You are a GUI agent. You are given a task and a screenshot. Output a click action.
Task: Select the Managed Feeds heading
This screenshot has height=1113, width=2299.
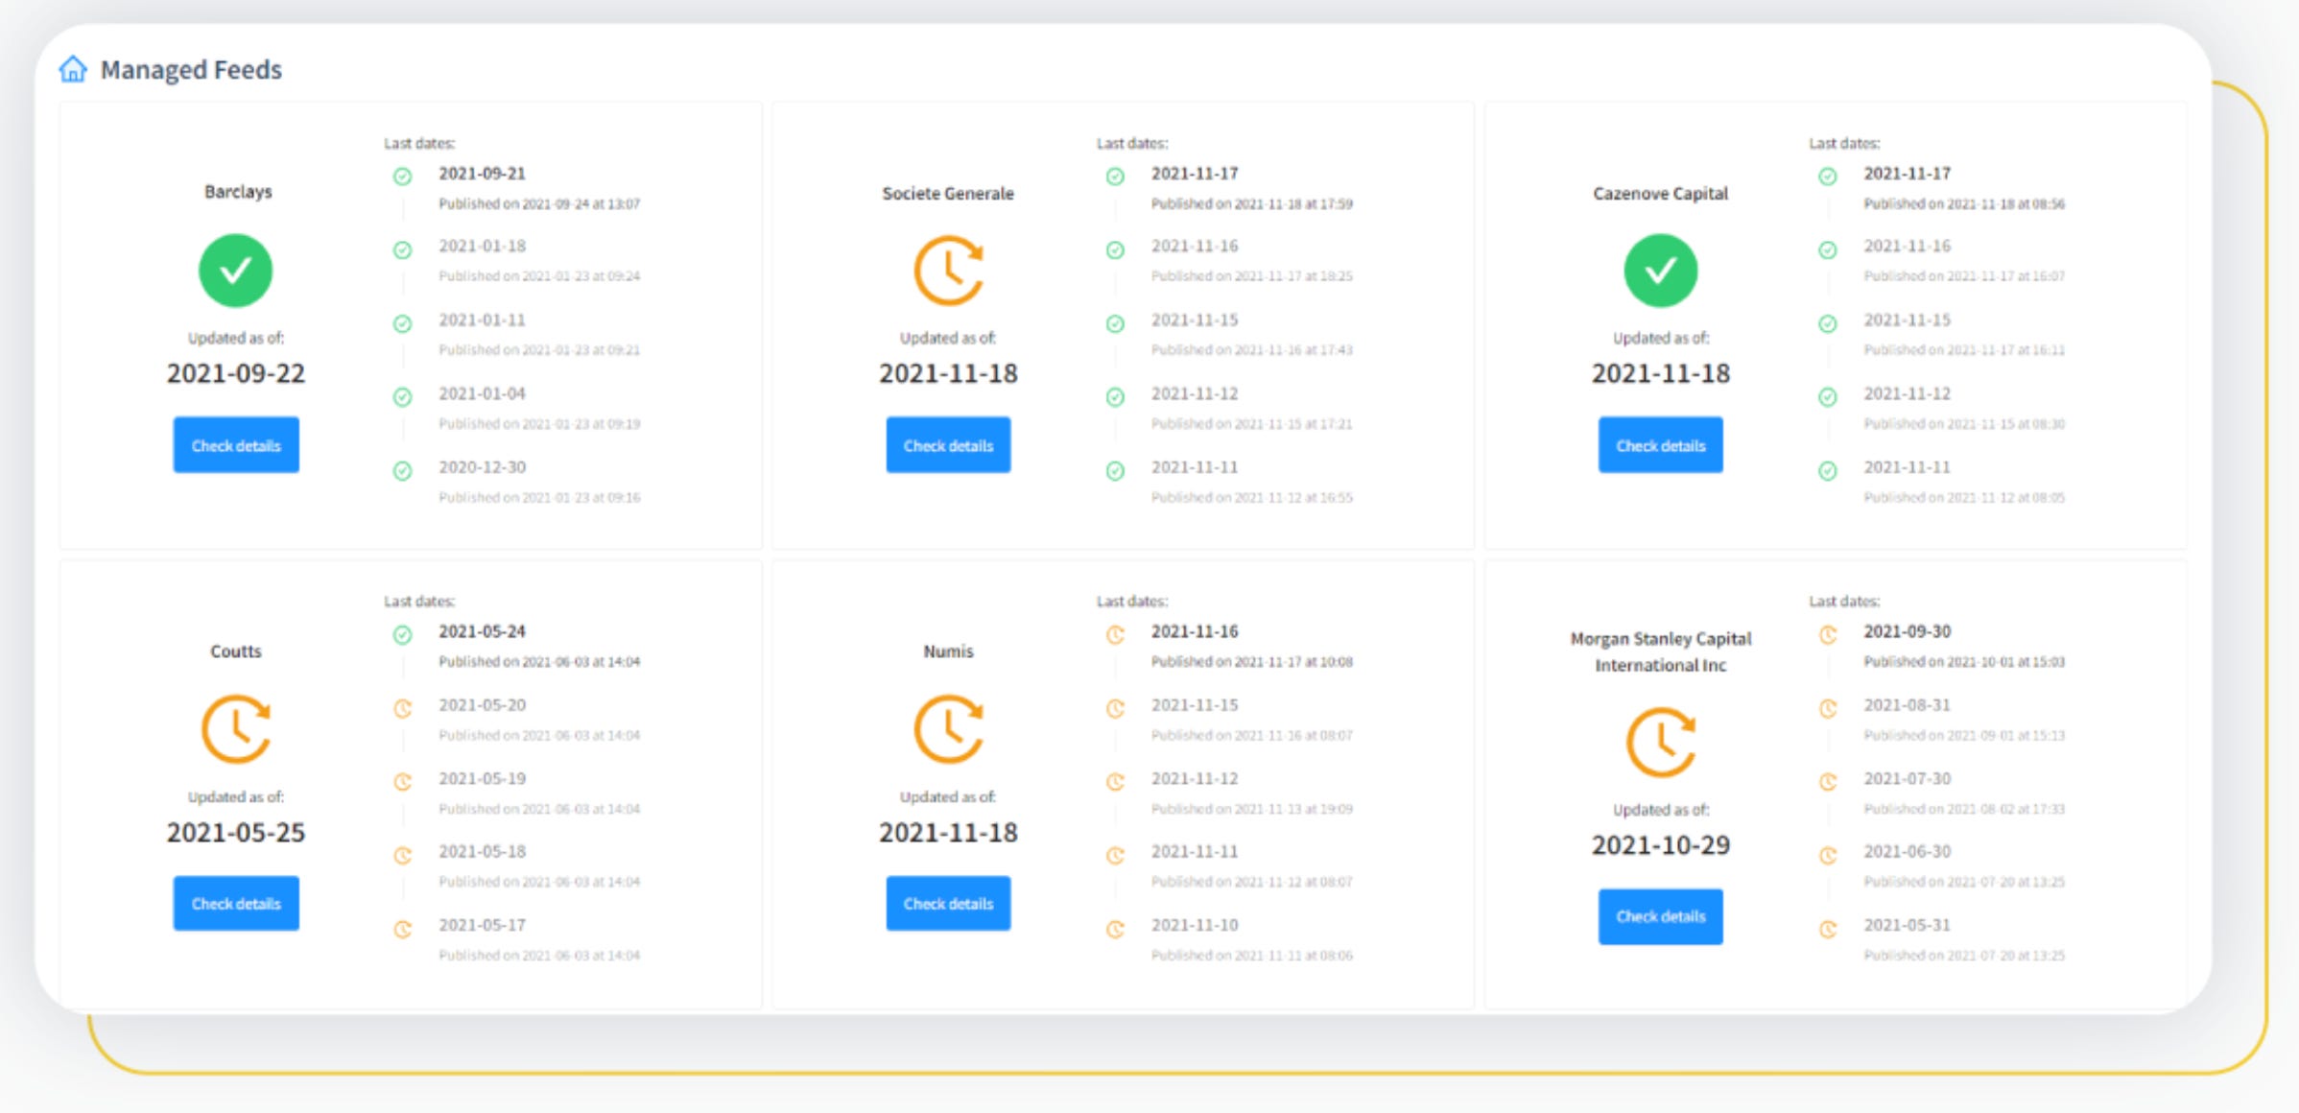[191, 70]
